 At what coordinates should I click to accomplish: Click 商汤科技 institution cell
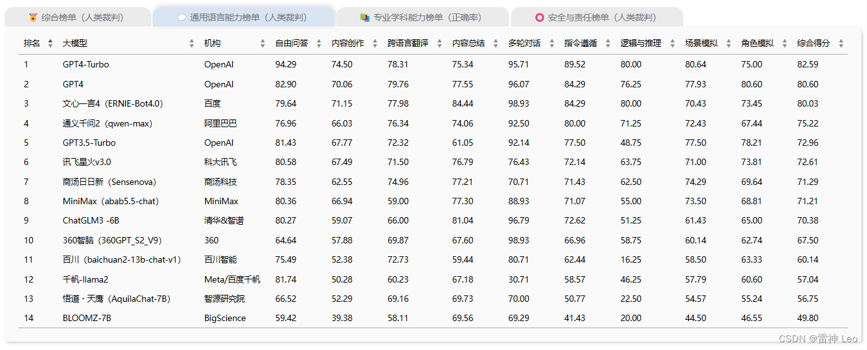(220, 182)
